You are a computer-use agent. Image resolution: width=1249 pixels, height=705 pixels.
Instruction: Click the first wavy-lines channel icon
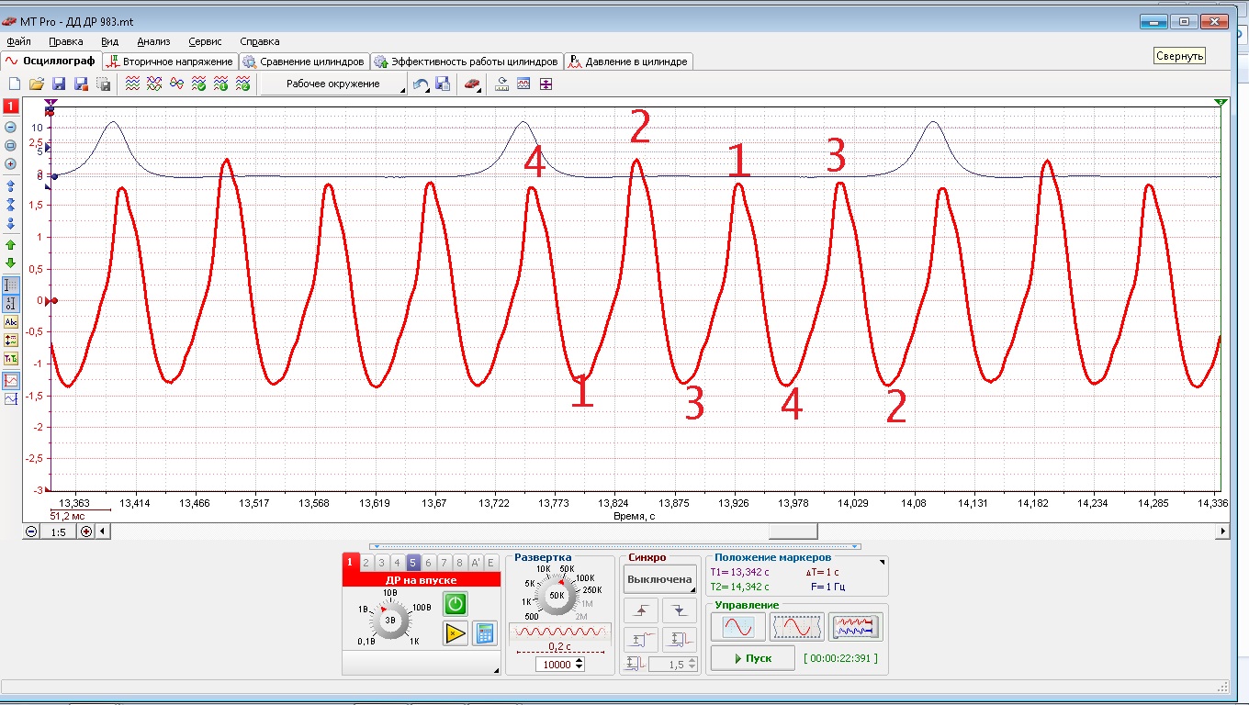pos(132,84)
